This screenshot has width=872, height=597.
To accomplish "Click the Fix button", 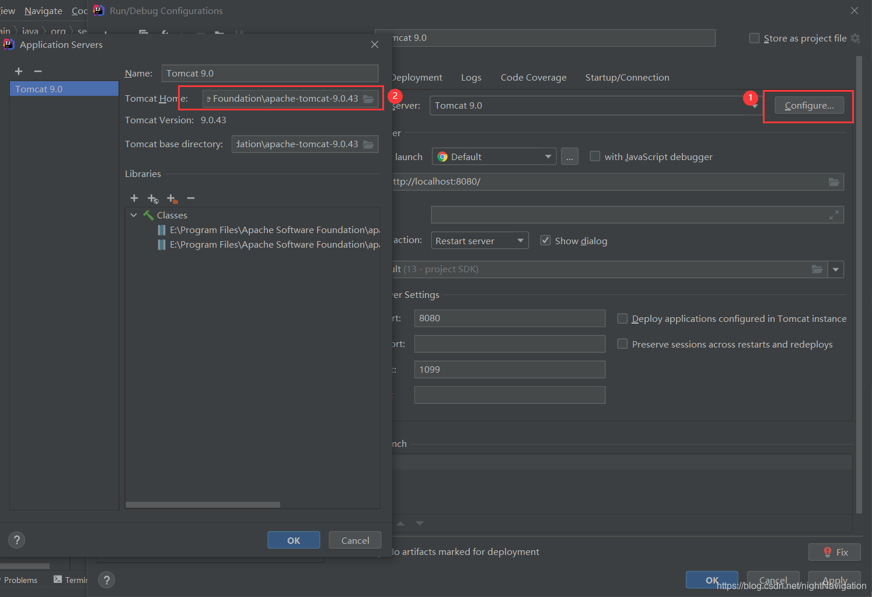I will pos(835,552).
